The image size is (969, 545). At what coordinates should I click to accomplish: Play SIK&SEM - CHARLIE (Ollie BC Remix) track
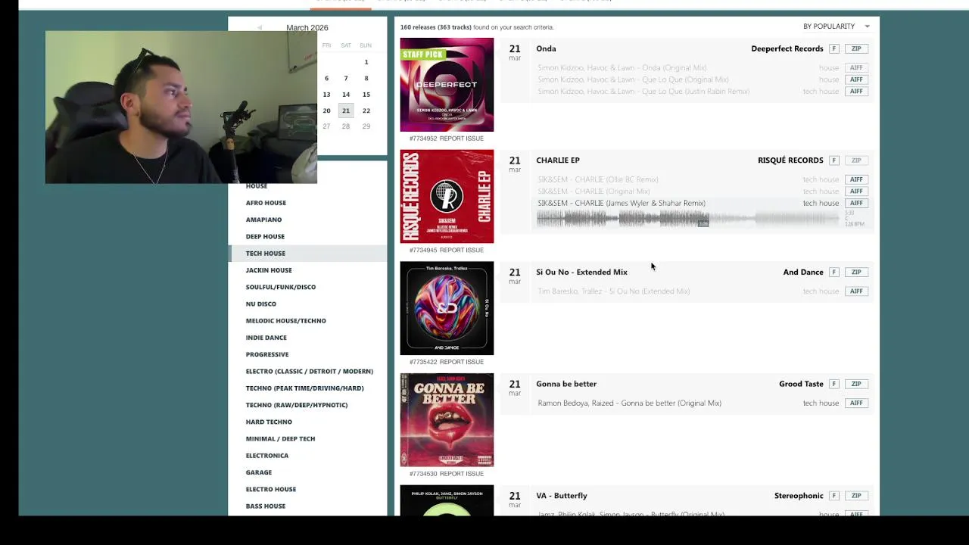(598, 180)
